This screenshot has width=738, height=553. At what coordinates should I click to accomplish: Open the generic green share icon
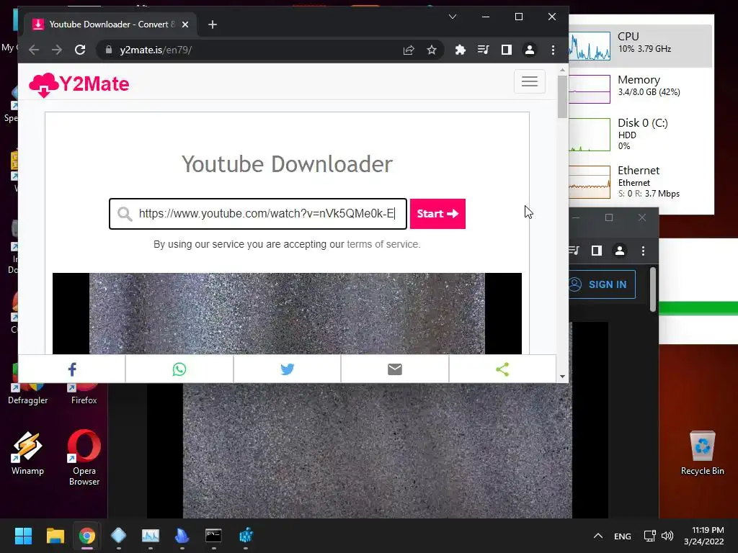[x=502, y=369]
